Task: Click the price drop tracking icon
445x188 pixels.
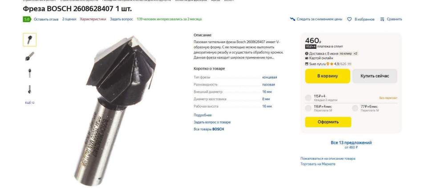Action: click(292, 19)
